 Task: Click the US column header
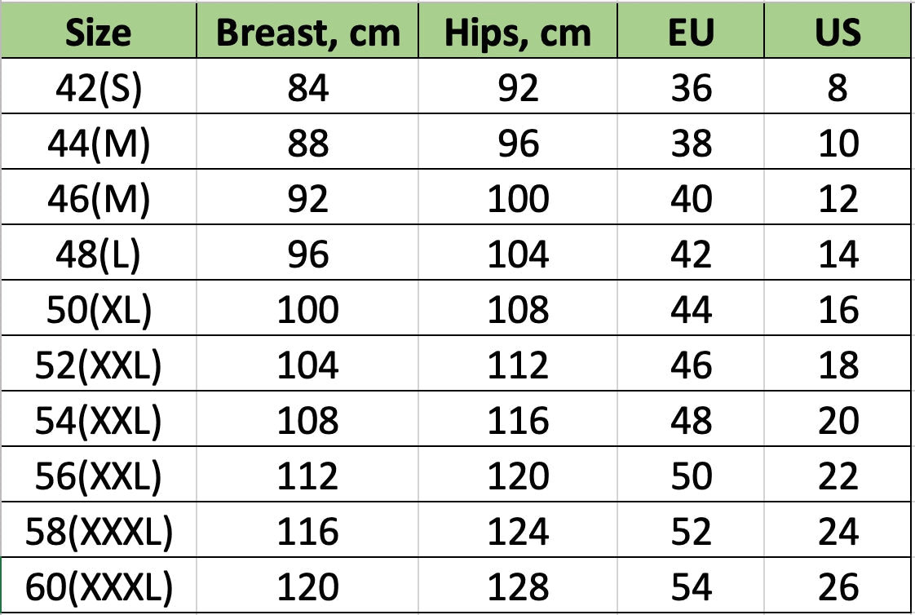coord(838,32)
